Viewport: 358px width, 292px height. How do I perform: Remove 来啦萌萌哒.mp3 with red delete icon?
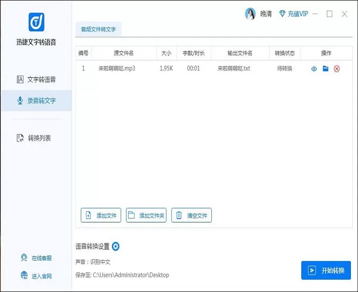(x=337, y=69)
